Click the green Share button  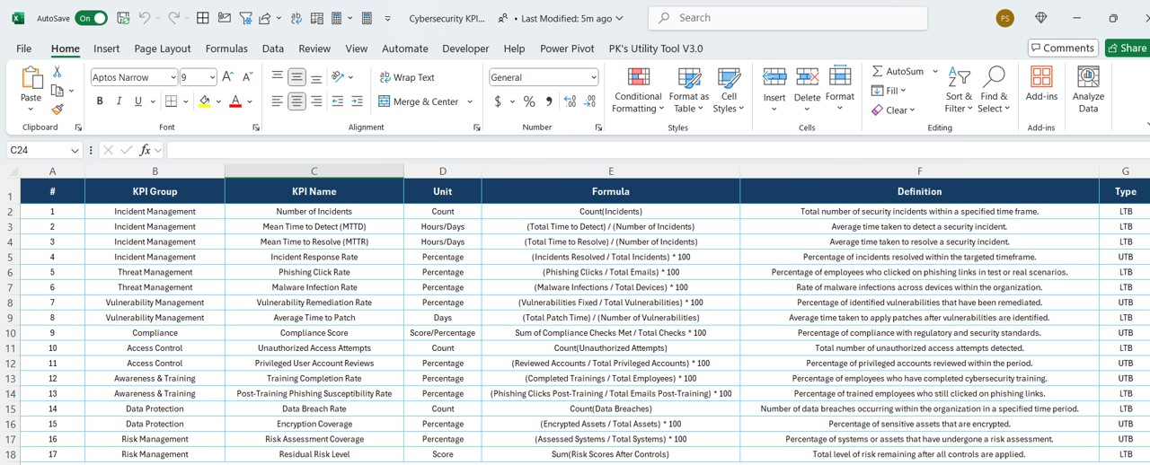(1128, 48)
